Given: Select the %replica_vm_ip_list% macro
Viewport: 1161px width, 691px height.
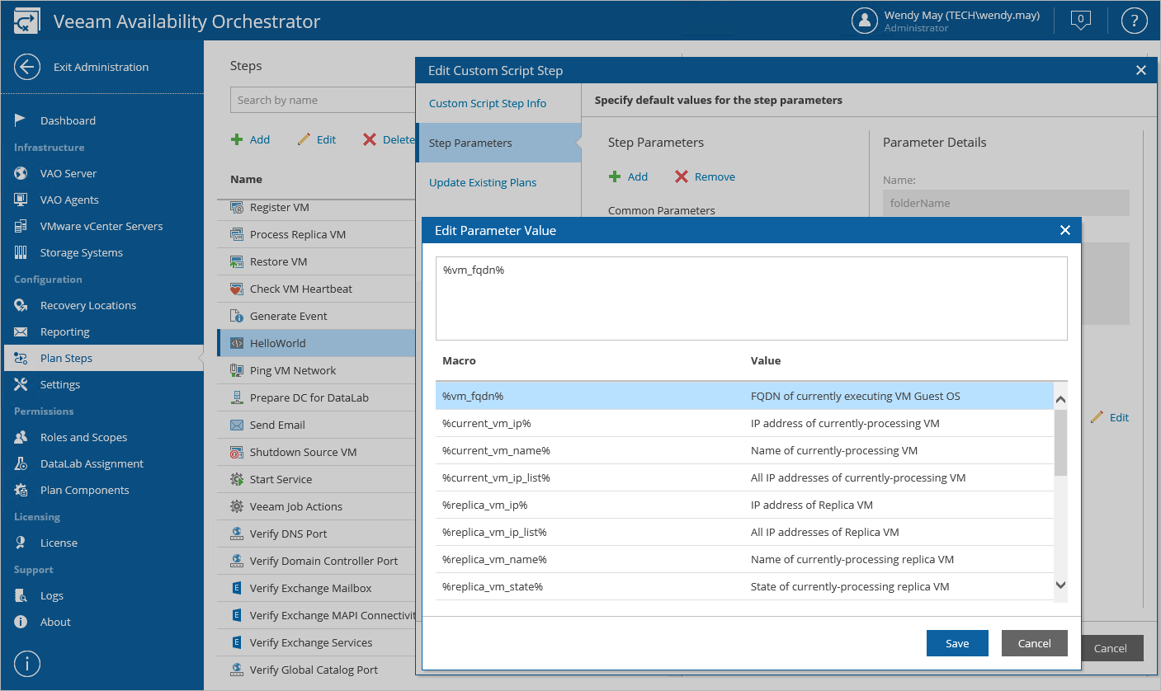Looking at the screenshot, I should click(x=744, y=532).
